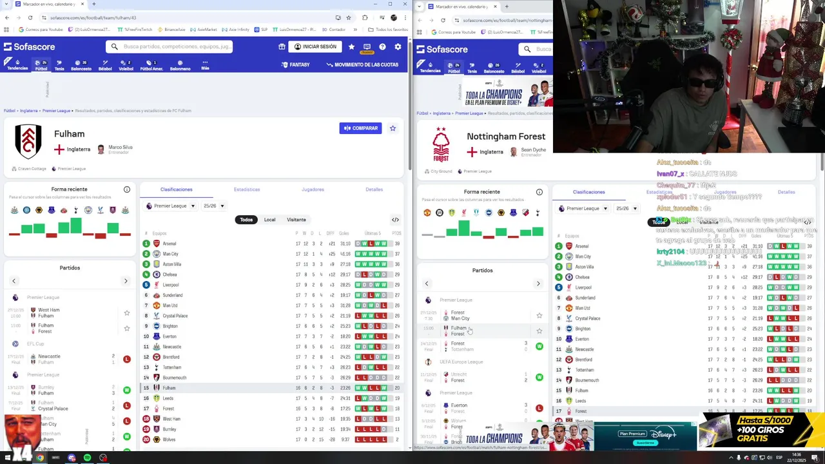Screen dimensions: 825x464
Task: Switch to Clasificaciones tab in Forest window
Action: click(589, 192)
